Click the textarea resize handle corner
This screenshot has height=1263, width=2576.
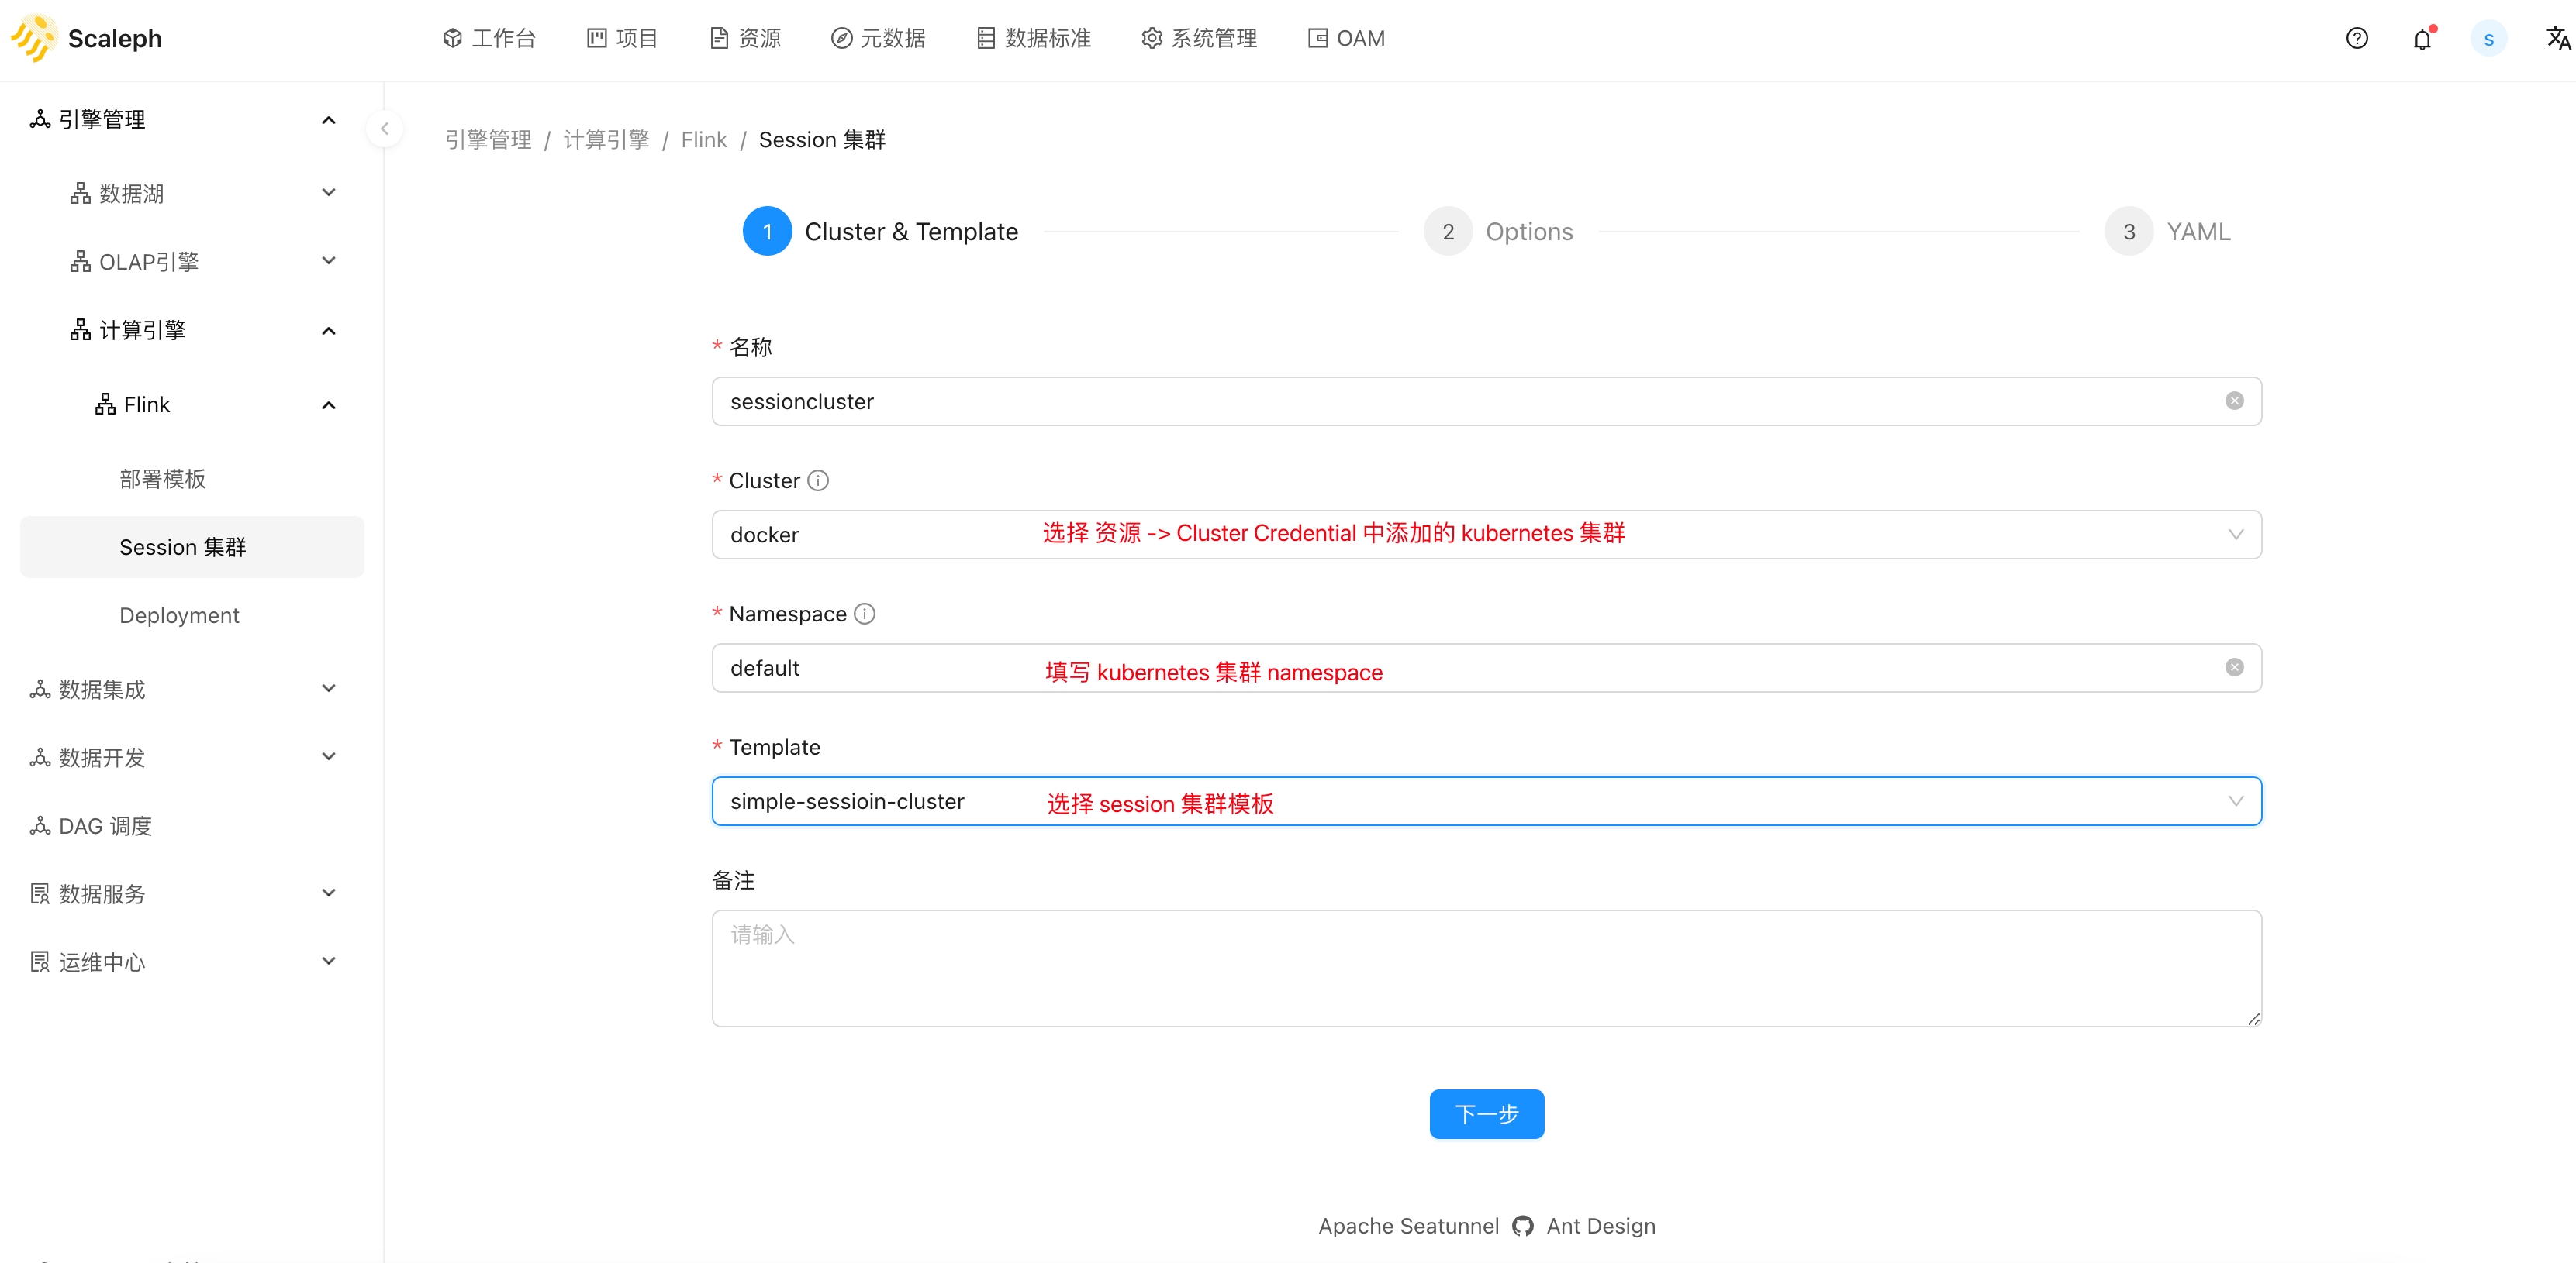coord(2253,1018)
